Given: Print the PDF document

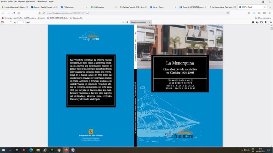Looking at the screenshot, I should [x=257, y=22].
